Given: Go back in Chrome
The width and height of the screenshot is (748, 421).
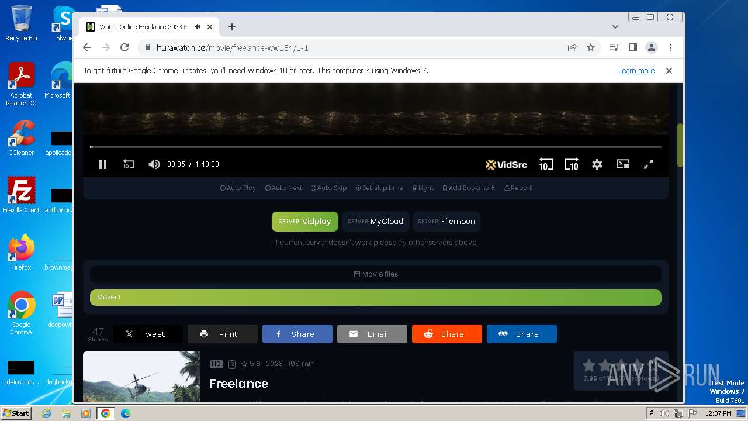Looking at the screenshot, I should (87, 47).
